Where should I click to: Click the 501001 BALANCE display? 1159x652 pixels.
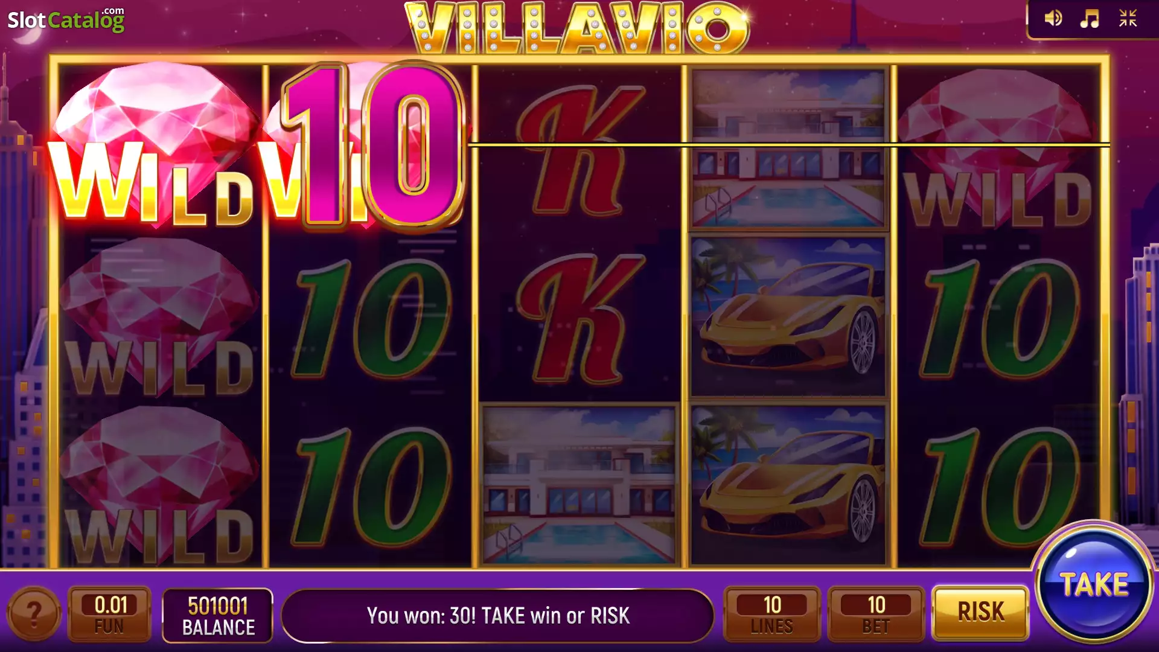218,615
